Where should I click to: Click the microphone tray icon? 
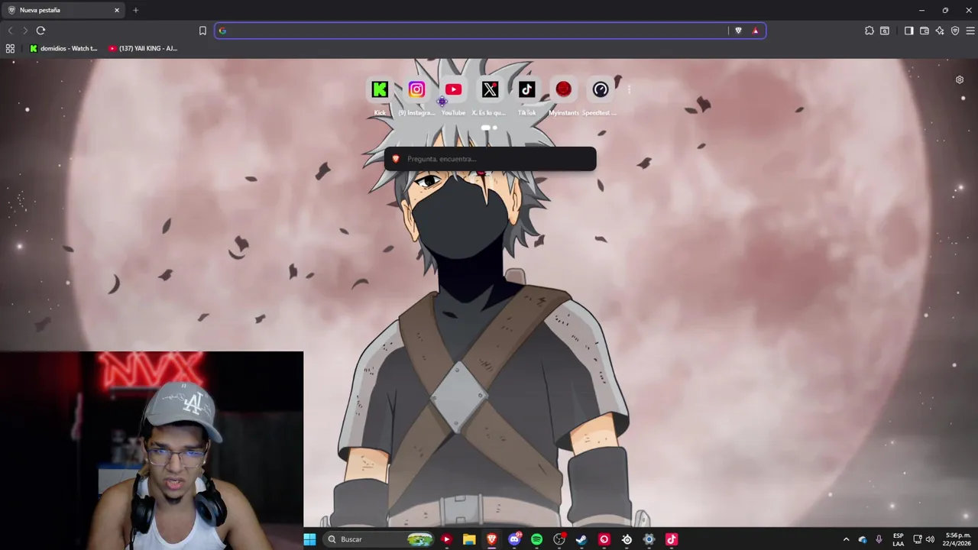tap(879, 539)
